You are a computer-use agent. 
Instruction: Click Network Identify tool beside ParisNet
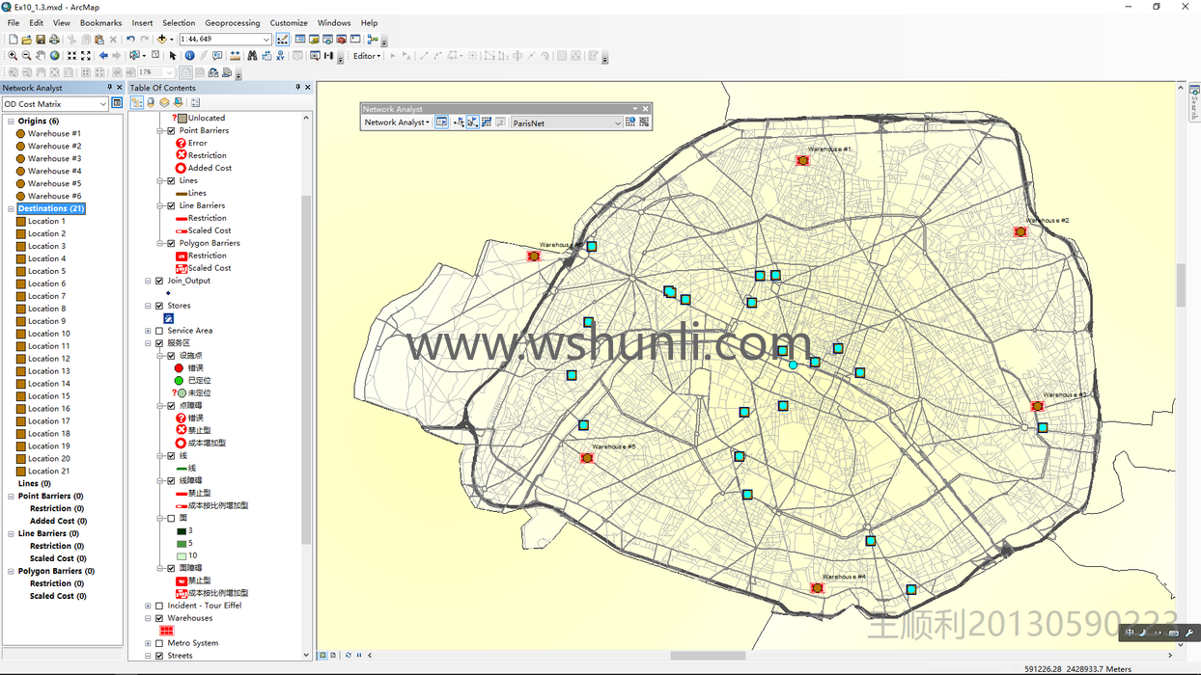tap(630, 122)
